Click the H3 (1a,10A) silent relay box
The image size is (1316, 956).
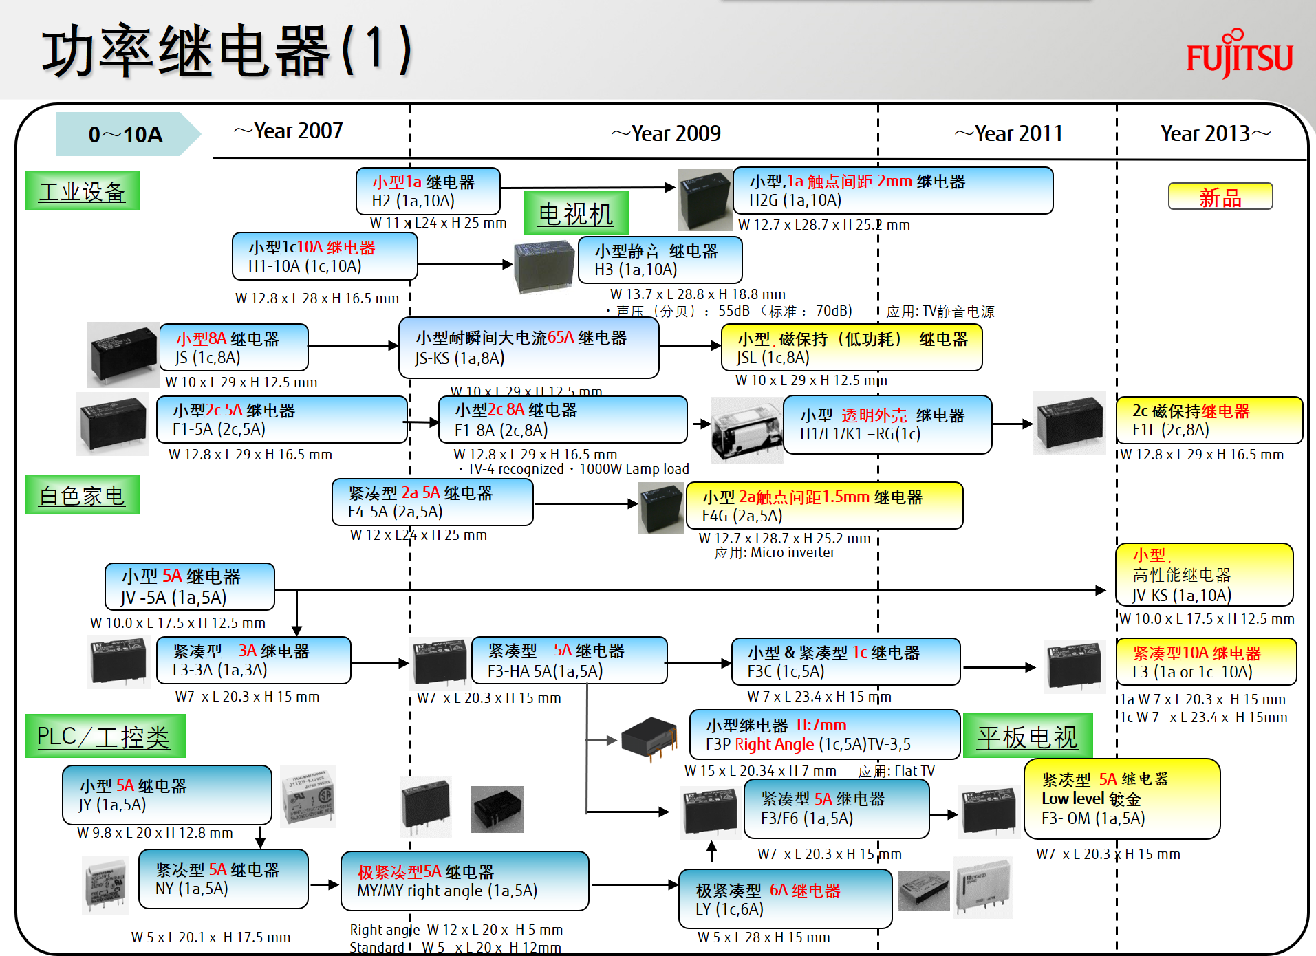[x=660, y=260]
